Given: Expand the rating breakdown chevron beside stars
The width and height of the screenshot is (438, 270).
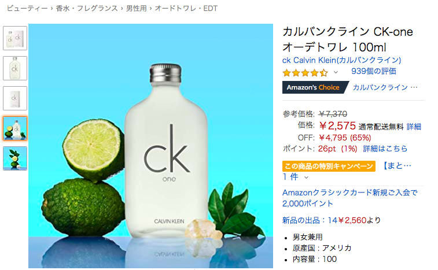Looking at the screenshot, I should [336, 72].
